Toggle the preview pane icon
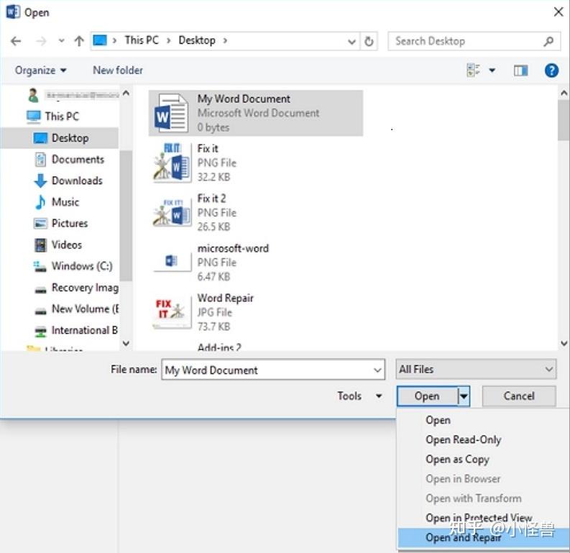The image size is (570, 553). click(x=520, y=70)
